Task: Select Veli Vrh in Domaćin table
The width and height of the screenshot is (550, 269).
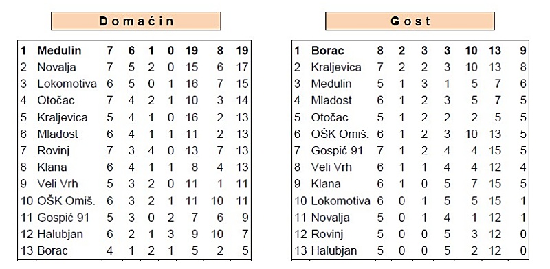Action: coord(58,184)
